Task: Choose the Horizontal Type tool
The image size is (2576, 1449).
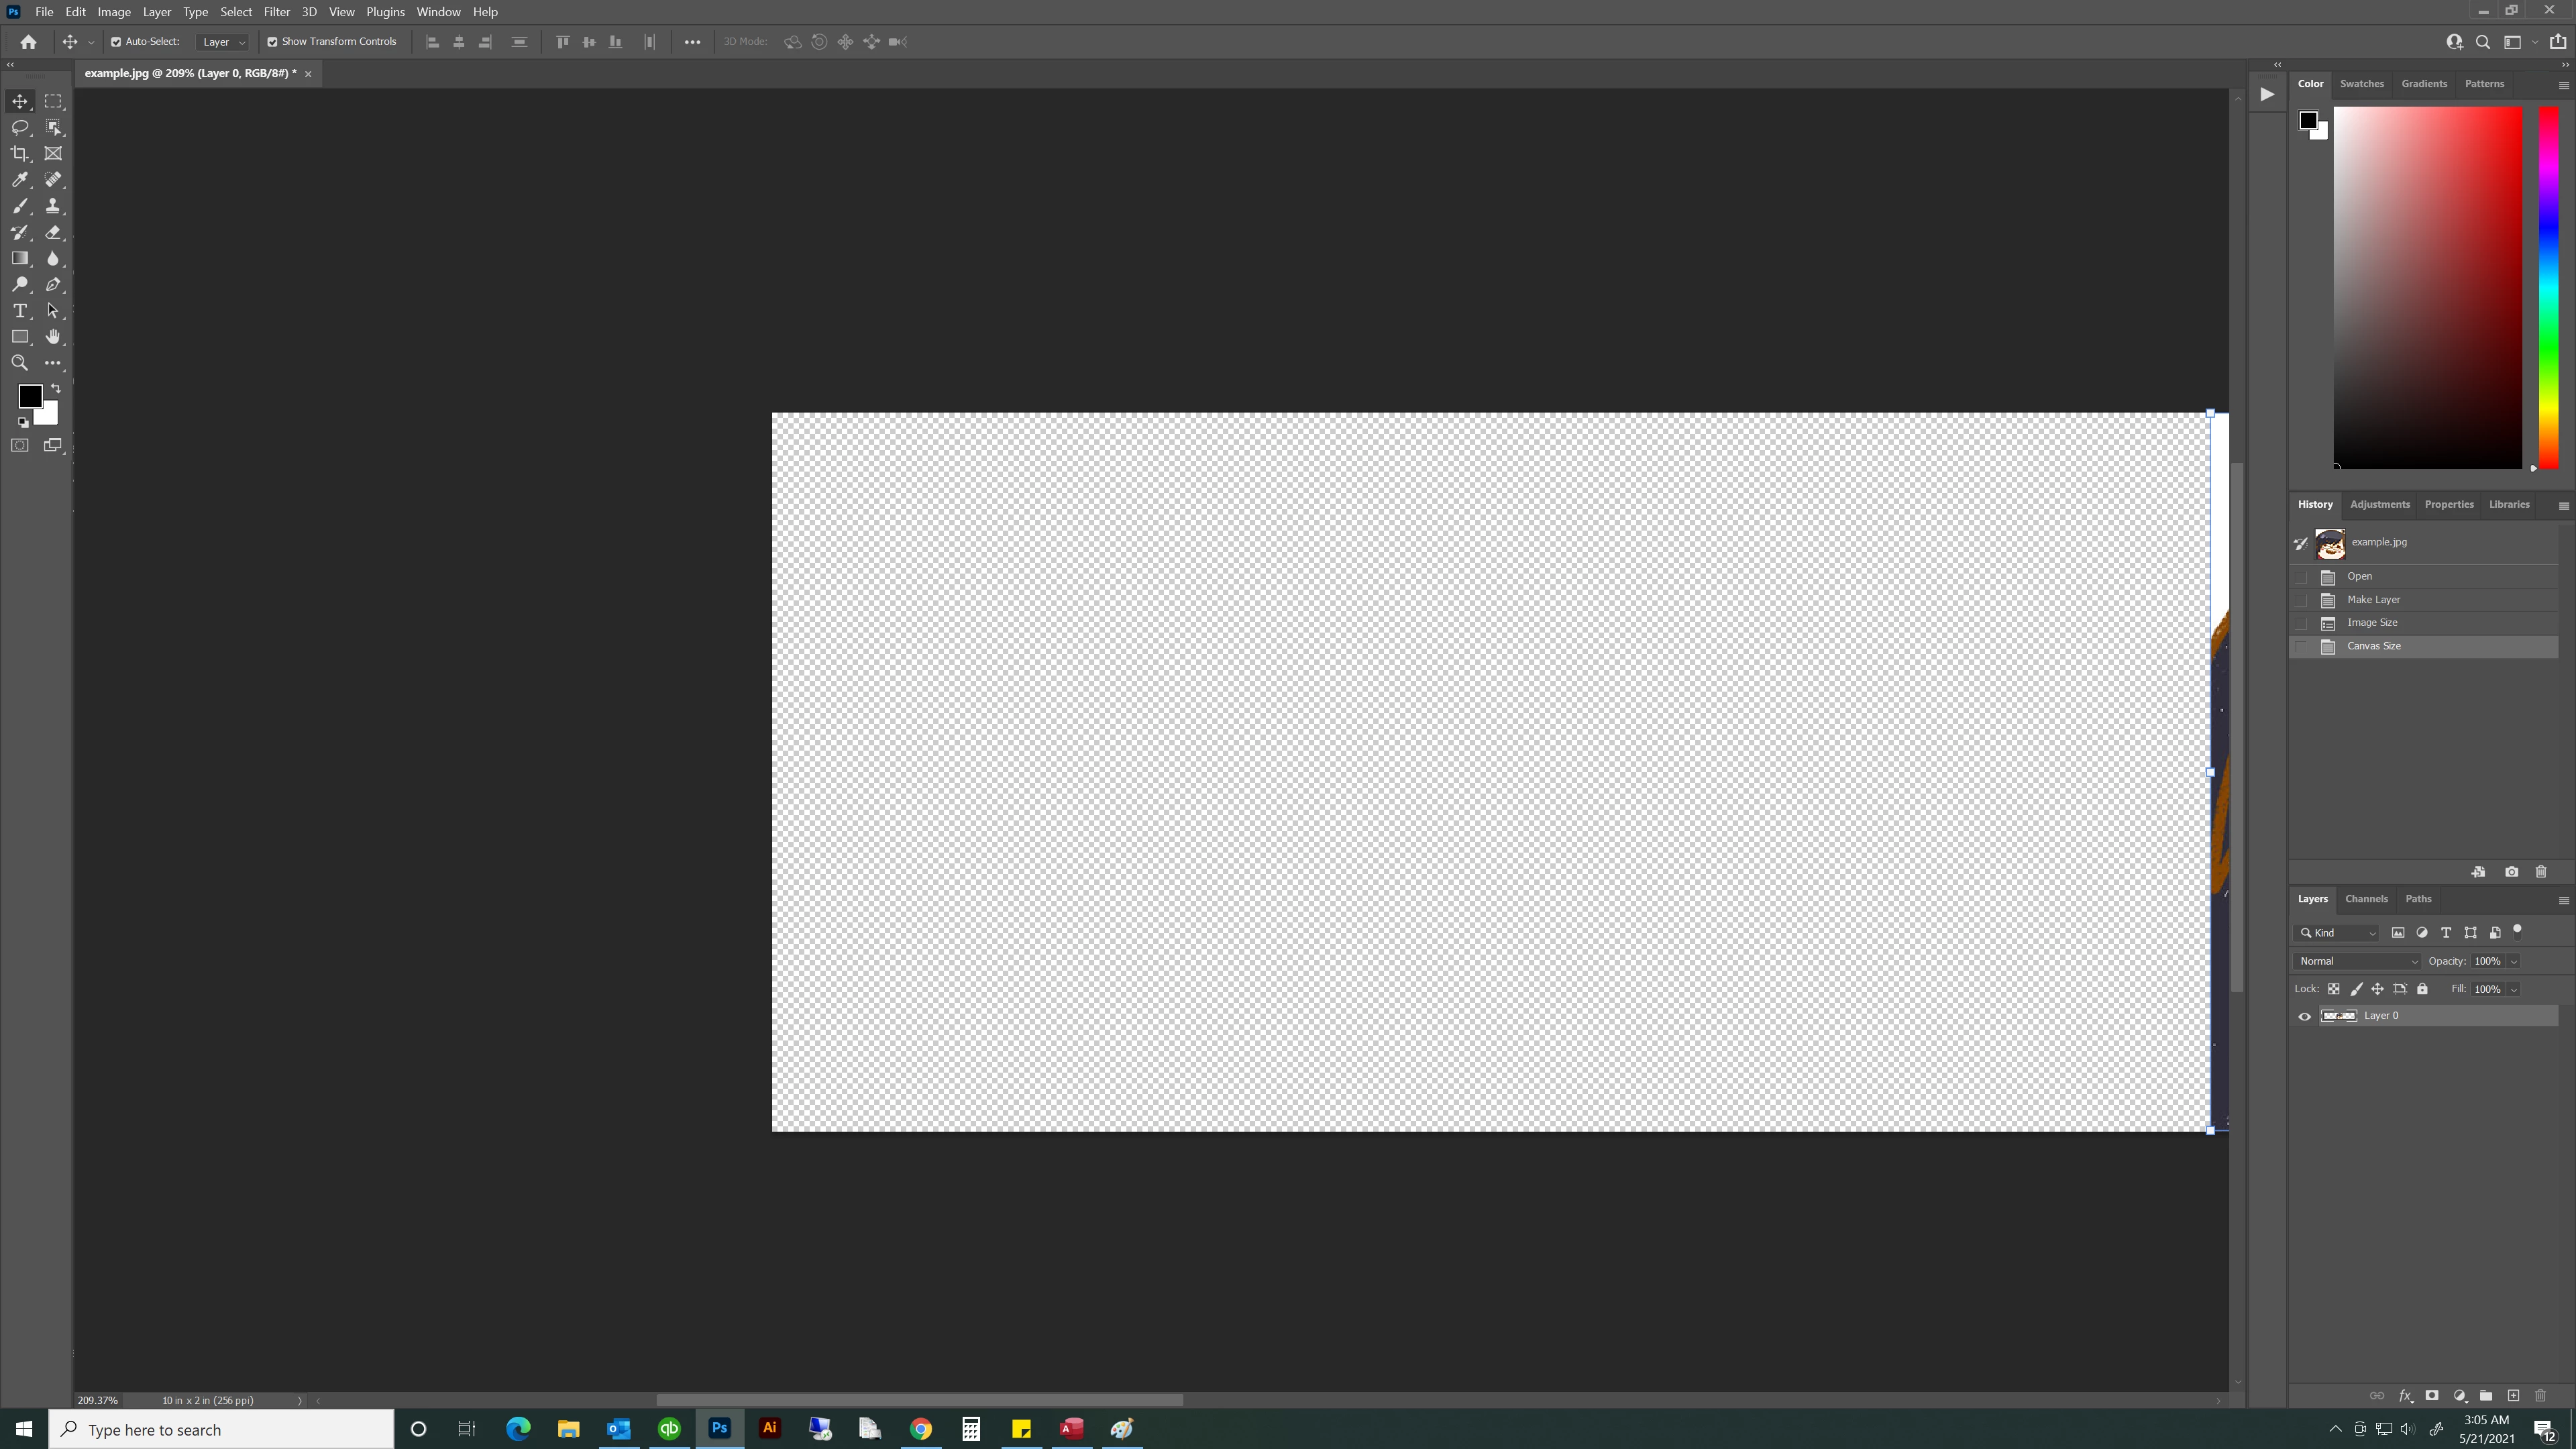Action: tap(20, 311)
